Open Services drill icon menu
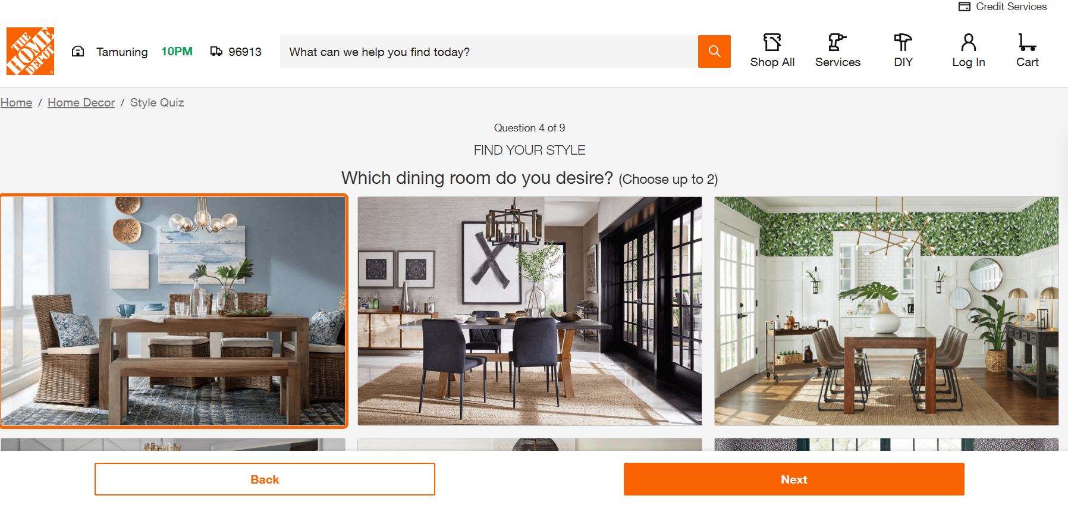The height and width of the screenshot is (505, 1068). pyautogui.click(x=837, y=42)
